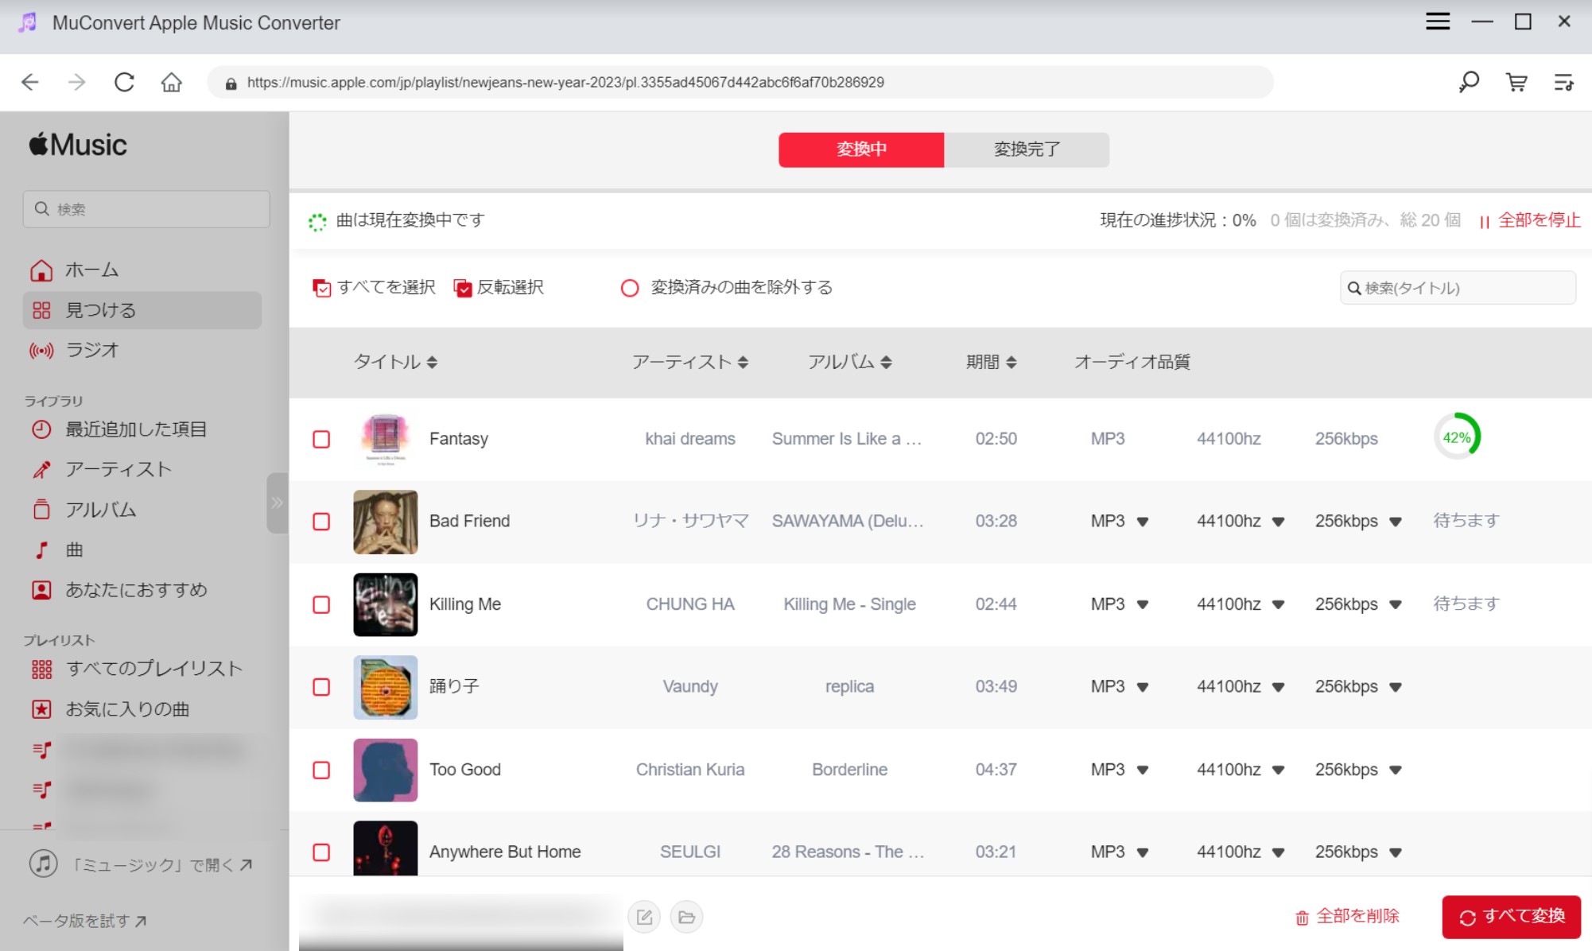The width and height of the screenshot is (1592, 951).
Task: Click ベータ版を試す link
Action: 84,921
